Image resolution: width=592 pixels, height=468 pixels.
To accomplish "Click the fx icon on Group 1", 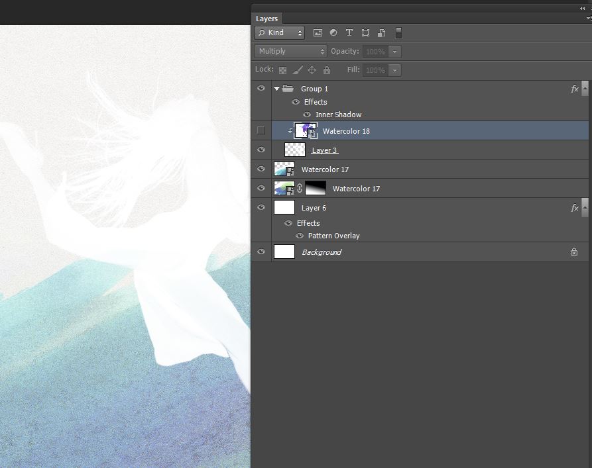I will (x=574, y=88).
